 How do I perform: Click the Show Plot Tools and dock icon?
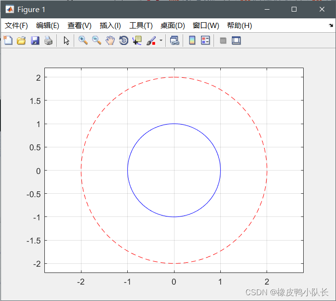236,41
